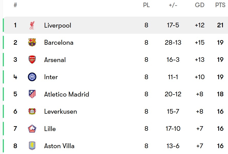Click the Lille club crest
Viewport: 228px width, 154px height.
[x=32, y=129]
